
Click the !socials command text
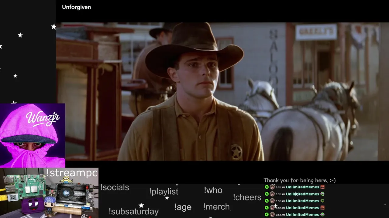click(x=115, y=187)
